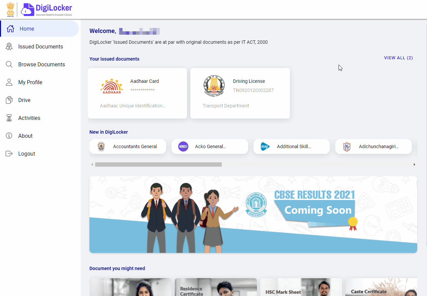Click the My Profile person icon
The image size is (427, 296).
point(9,82)
